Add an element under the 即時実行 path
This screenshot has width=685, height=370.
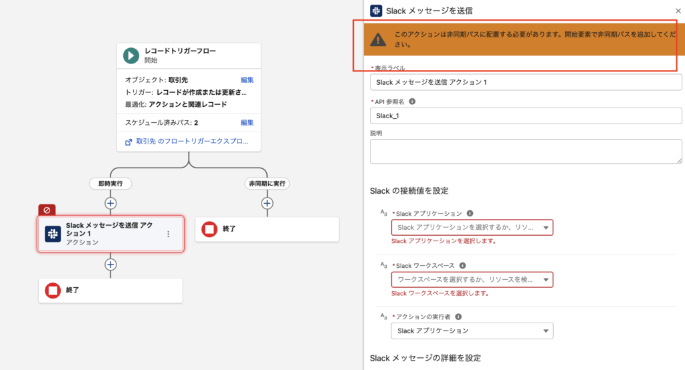pyautogui.click(x=111, y=203)
